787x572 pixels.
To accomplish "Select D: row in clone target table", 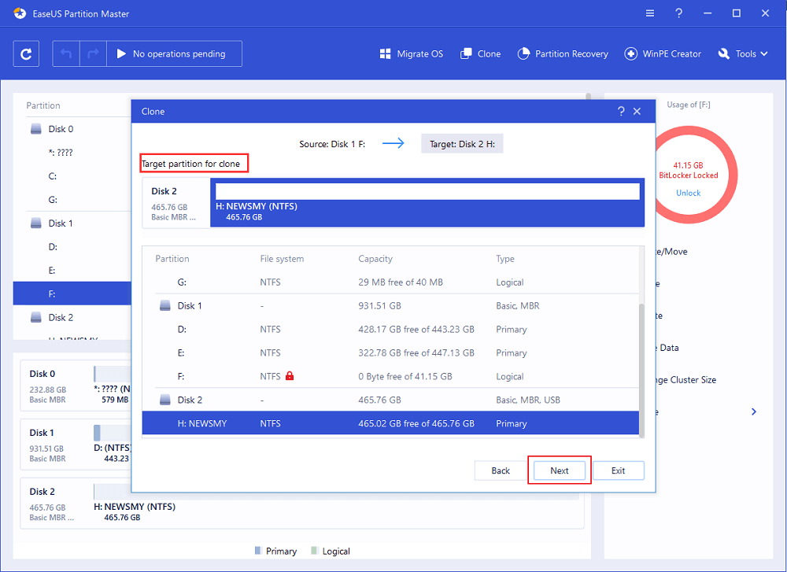I will point(390,329).
